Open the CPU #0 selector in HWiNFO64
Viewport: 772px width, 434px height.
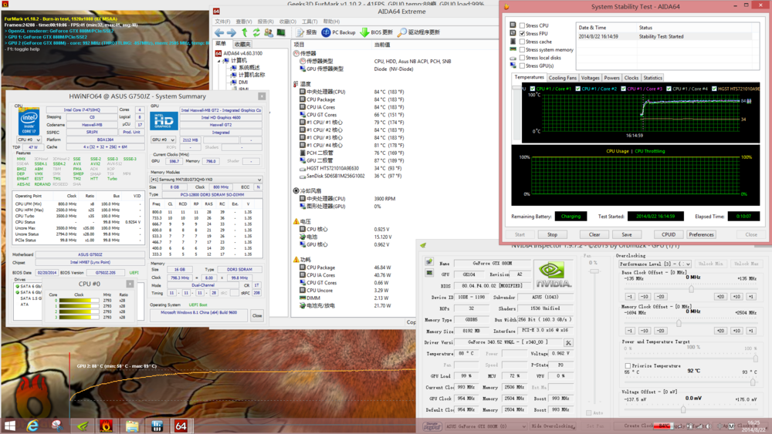[29, 140]
